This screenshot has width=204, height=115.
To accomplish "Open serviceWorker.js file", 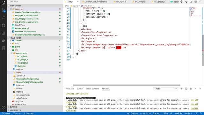I will click(x=23, y=95).
